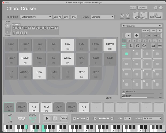The height and width of the screenshot is (133, 166).
Task: Open the info (i) dialog
Action: pyautogui.click(x=156, y=8)
